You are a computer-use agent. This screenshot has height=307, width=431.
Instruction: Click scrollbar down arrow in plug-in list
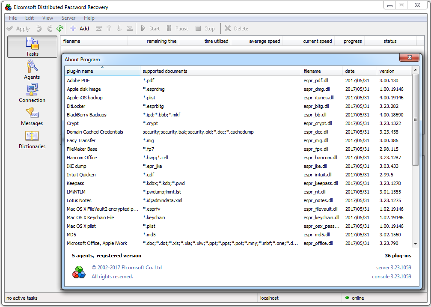415,244
